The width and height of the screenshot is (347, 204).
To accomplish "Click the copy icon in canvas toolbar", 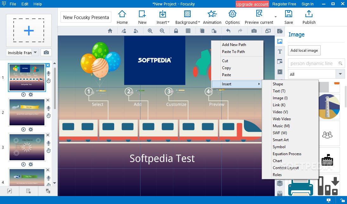I will click(x=202, y=31).
